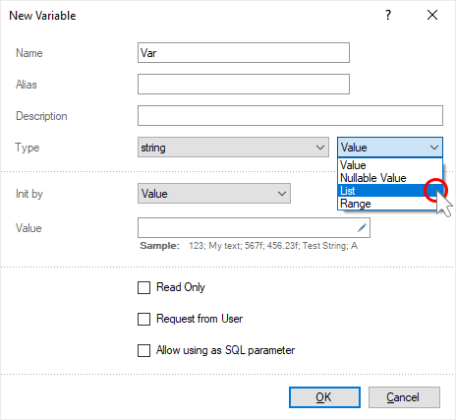
Task: Toggle Allow using as SQL parameter
Action: click(143, 350)
